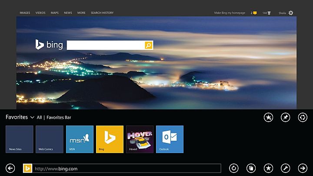Open the Hover! favorite tile

tap(140, 139)
